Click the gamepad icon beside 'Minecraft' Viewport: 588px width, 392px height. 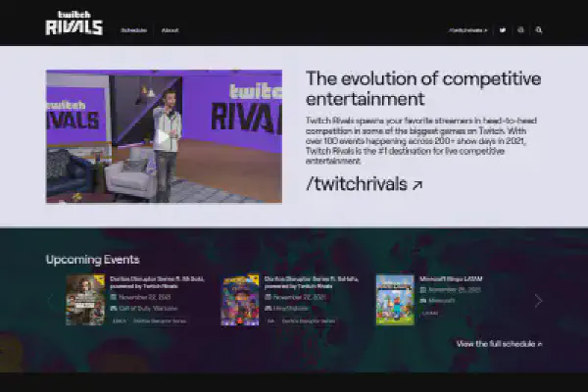[423, 301]
